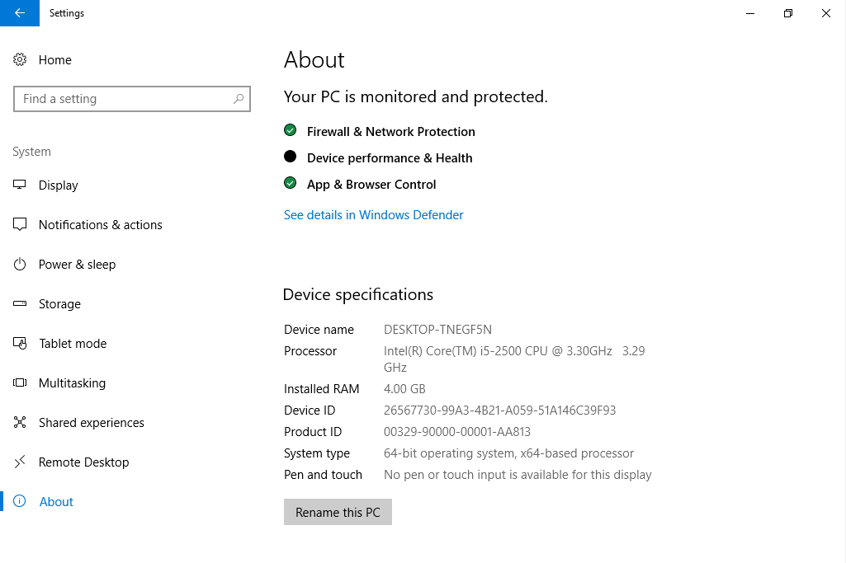Screen dimensions: 846x563
Task: Click the Home gear icon
Action: click(21, 60)
